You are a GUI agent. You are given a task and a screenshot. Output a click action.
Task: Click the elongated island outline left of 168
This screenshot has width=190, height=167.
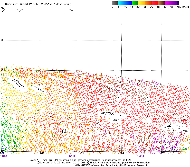39,89
